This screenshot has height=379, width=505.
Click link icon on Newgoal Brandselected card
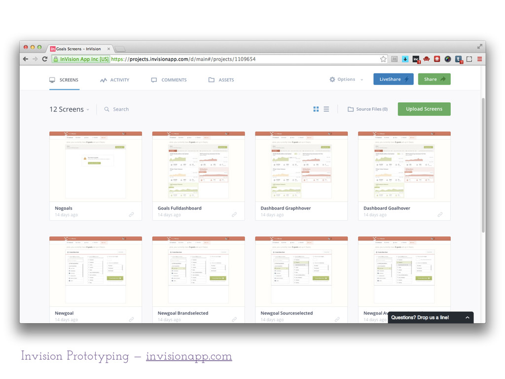(x=234, y=319)
